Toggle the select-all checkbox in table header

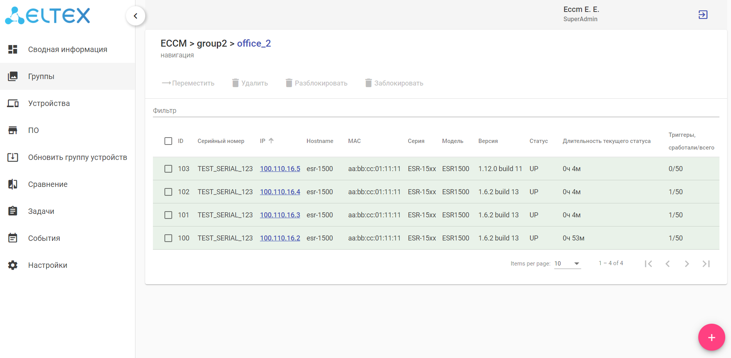coord(168,141)
